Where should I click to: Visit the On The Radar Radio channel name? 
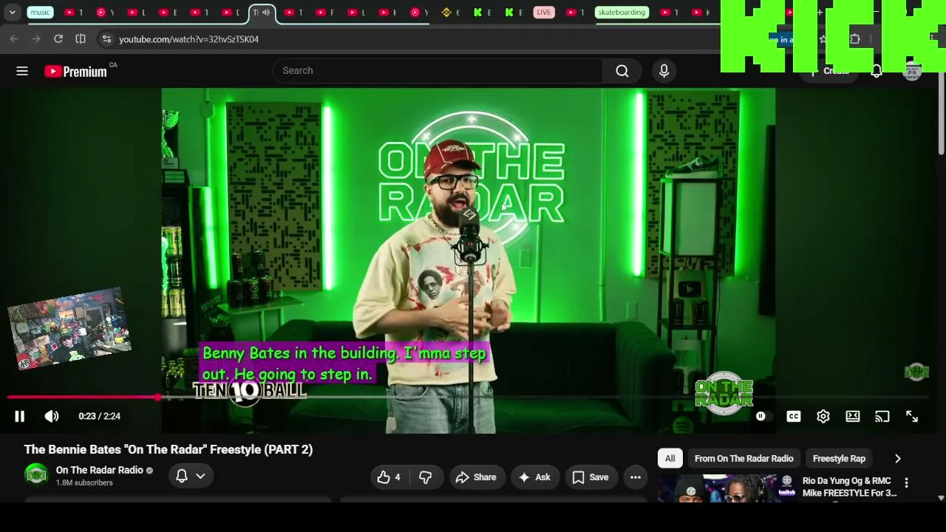pos(100,471)
